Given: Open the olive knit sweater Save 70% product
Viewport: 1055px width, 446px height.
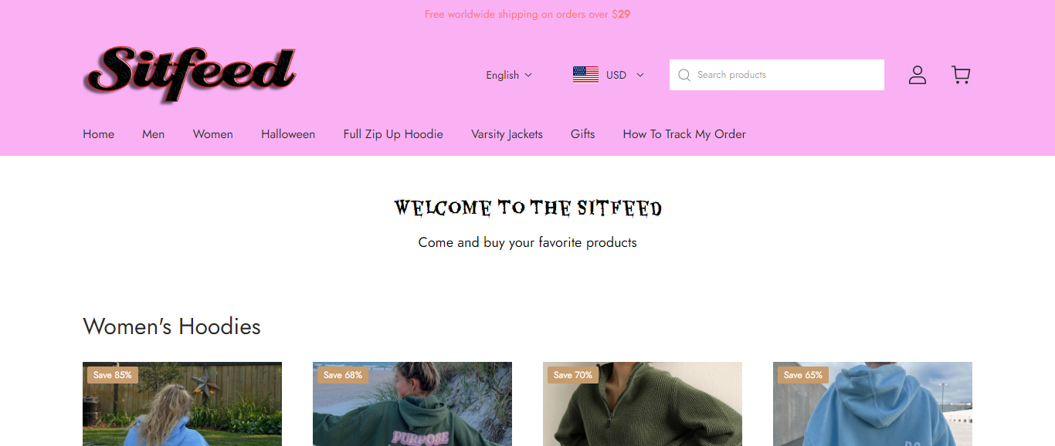Looking at the screenshot, I should [x=643, y=404].
